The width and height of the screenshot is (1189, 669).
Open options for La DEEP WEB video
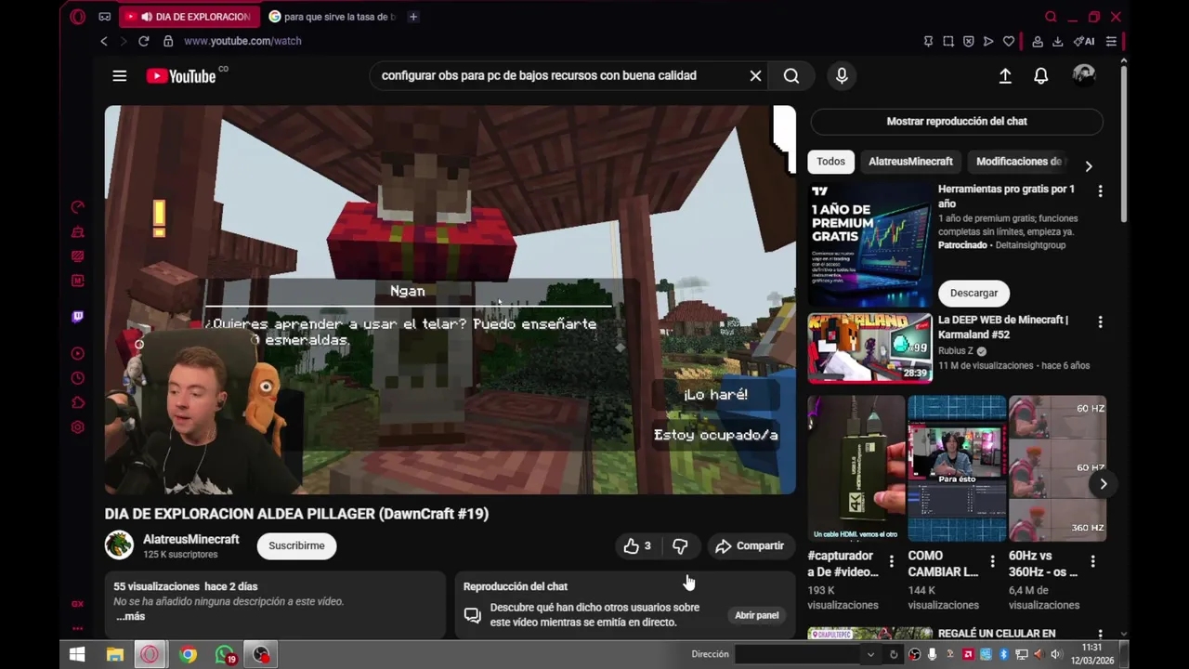pos(1101,321)
